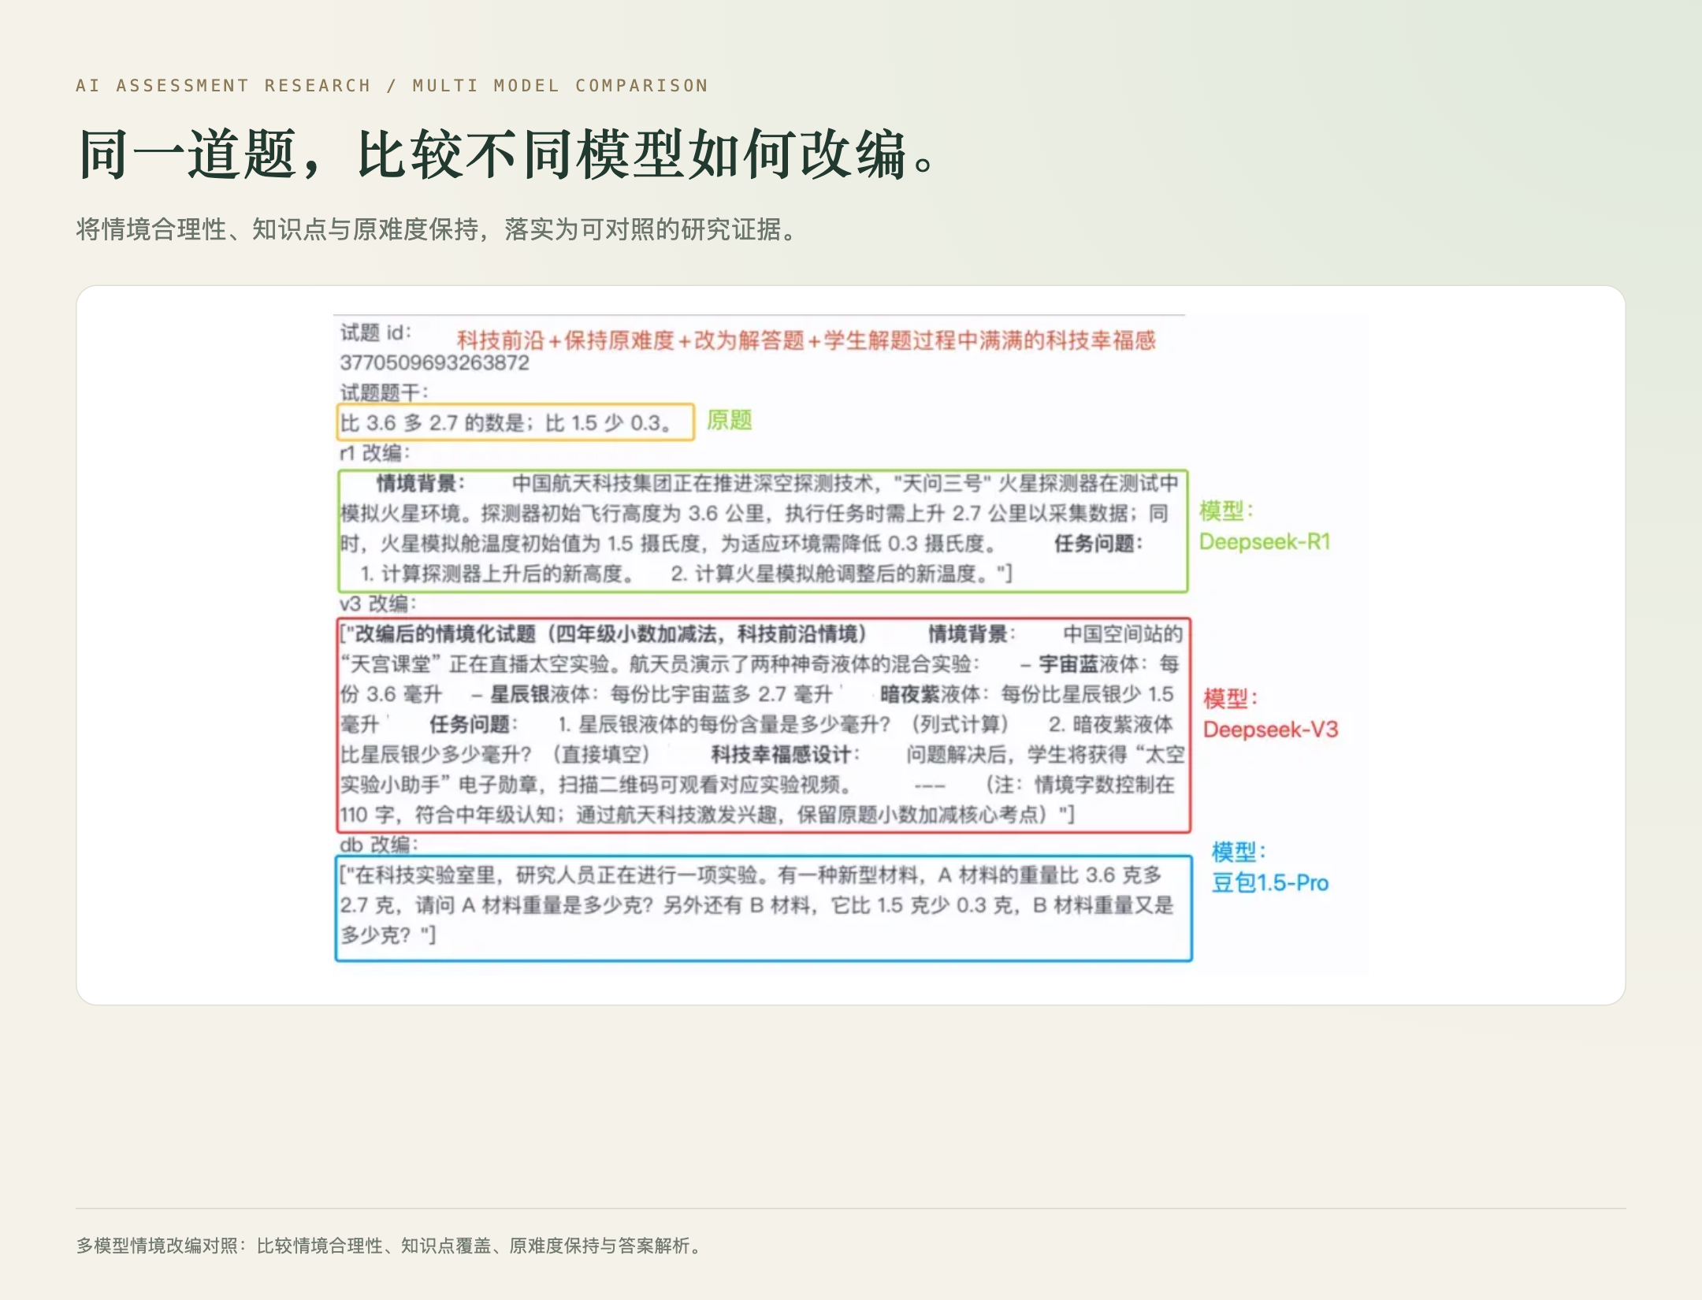This screenshot has width=1702, height=1300.
Task: Click the headline '同一道题，比较不同模型如何改编。'
Action: click(x=508, y=154)
